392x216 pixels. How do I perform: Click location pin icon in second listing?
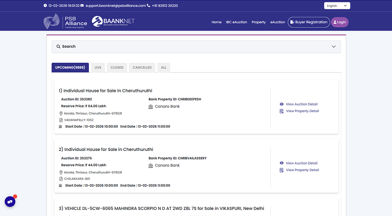point(61,172)
